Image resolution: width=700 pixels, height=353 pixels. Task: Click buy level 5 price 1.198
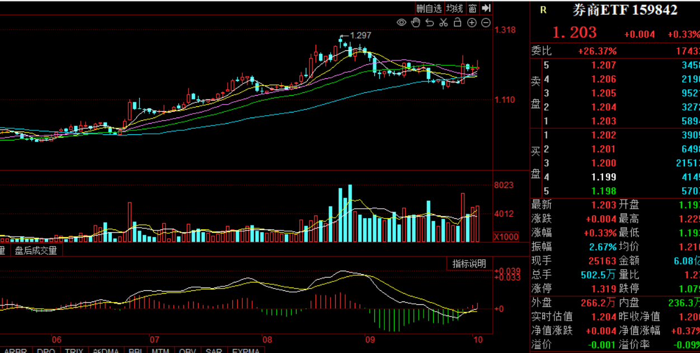click(604, 191)
